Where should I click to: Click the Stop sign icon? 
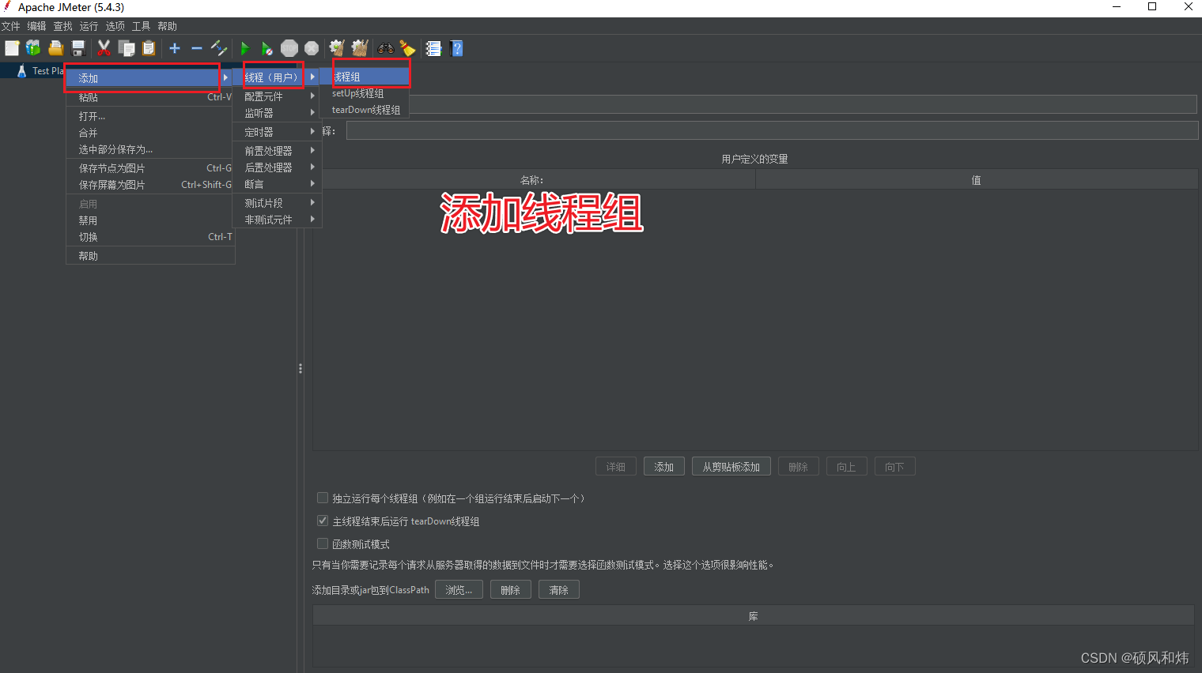click(289, 48)
